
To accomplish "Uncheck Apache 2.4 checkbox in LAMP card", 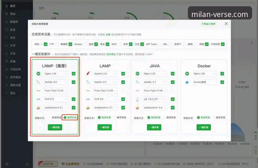I will coord(123,74).
